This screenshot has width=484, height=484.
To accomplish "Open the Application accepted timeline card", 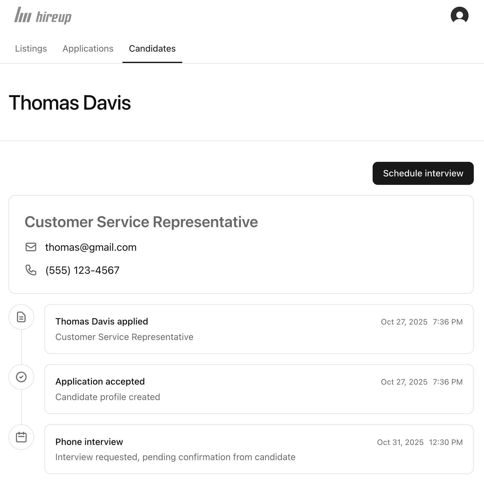I will (259, 389).
